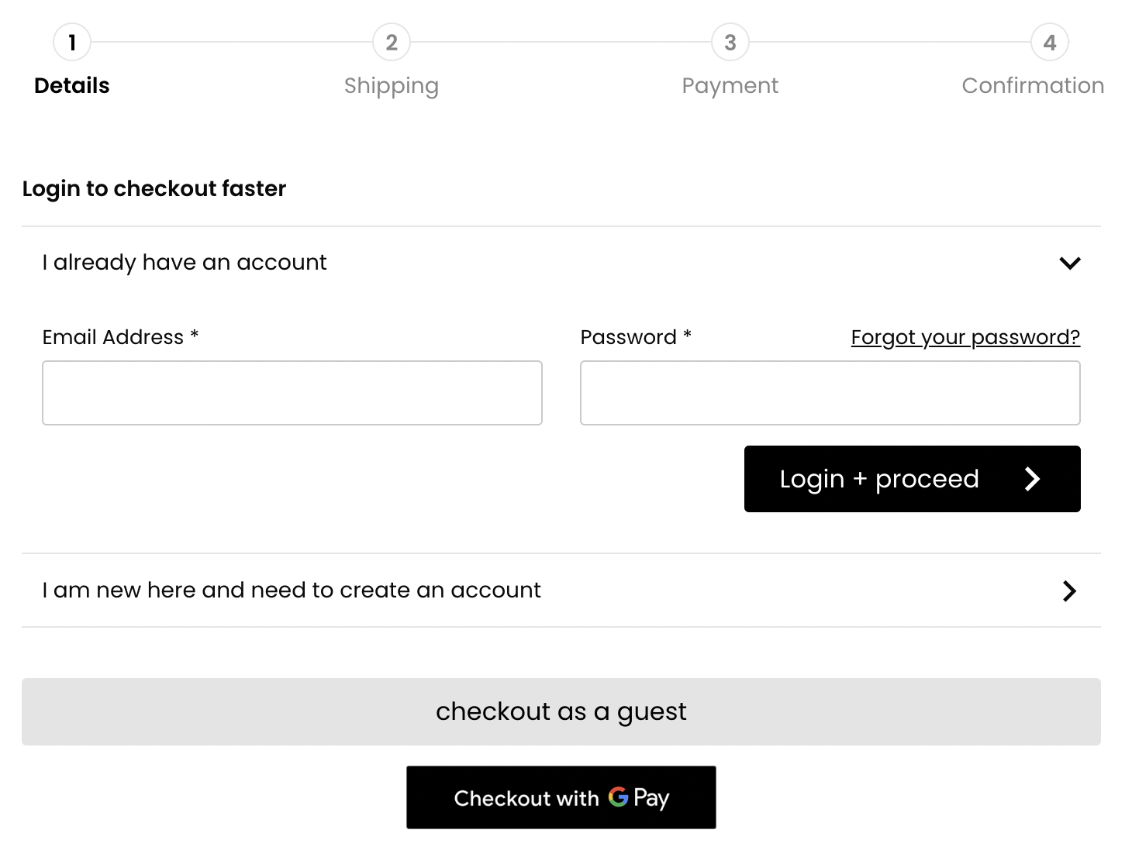Click the step 3 circle icon
This screenshot has height=854, width=1132.
click(x=730, y=43)
